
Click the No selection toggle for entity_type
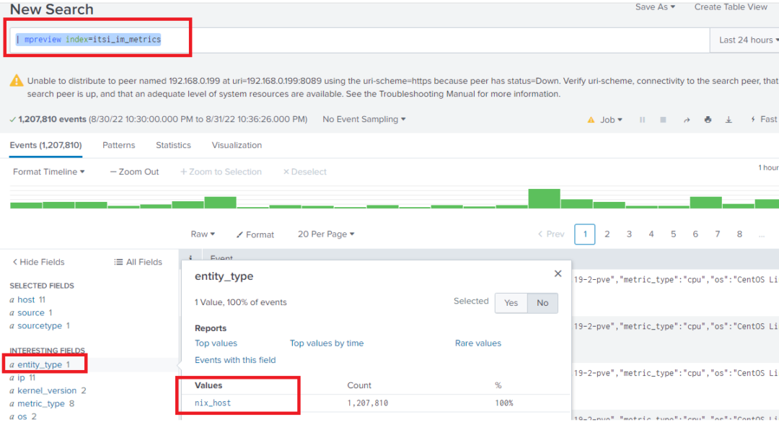click(x=542, y=303)
